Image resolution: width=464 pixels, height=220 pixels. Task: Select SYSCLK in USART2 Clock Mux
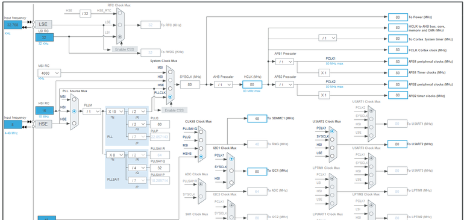(332, 139)
